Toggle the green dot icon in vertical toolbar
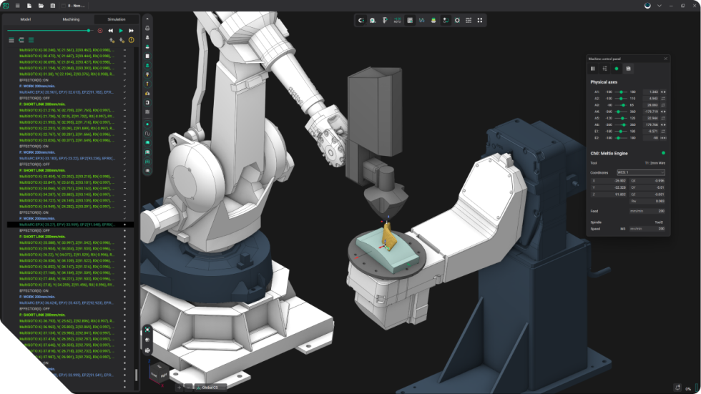701x394 pixels. [x=147, y=124]
